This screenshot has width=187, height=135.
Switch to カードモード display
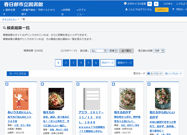[x=155, y=74]
